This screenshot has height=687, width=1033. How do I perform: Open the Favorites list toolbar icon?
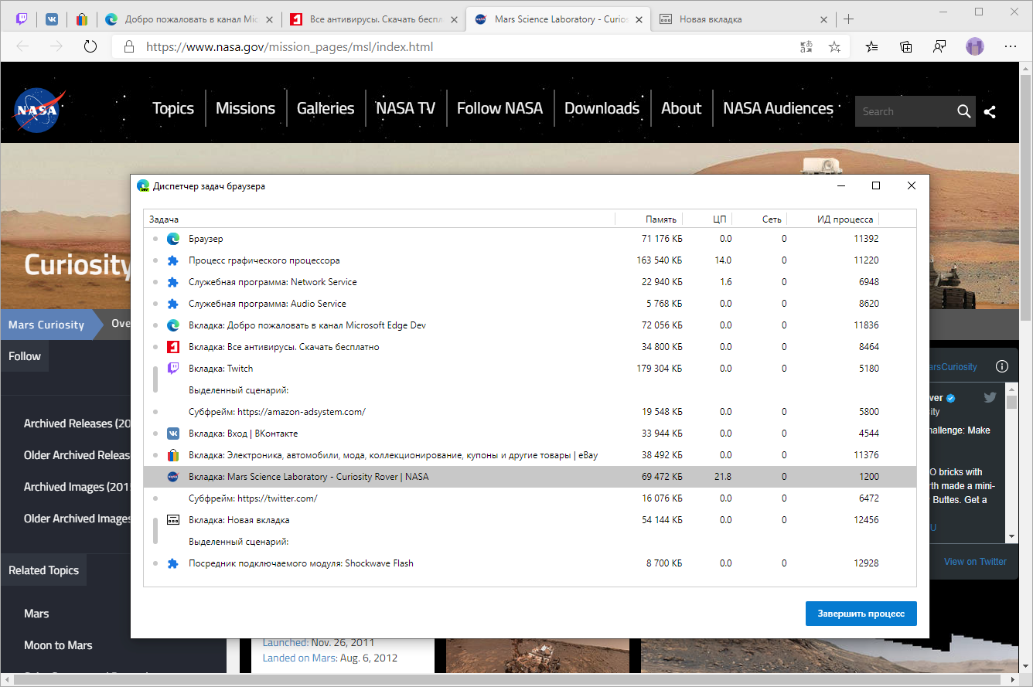[872, 47]
